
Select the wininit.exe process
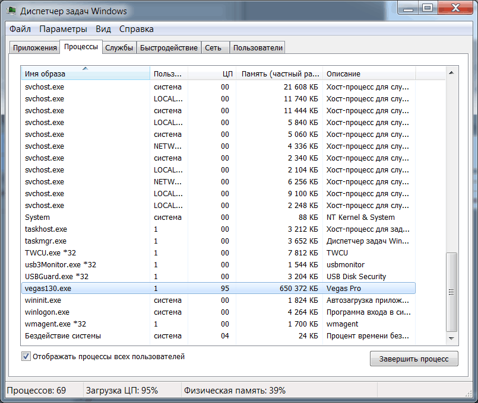[x=219, y=300]
